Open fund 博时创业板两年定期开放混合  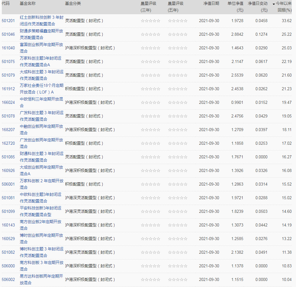pyautogui.click(x=41, y=239)
